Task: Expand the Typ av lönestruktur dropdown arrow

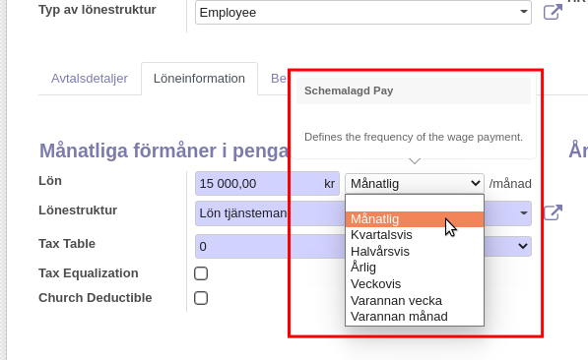Action: (524, 12)
